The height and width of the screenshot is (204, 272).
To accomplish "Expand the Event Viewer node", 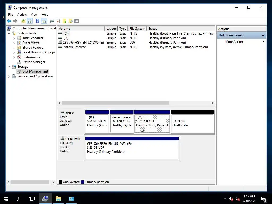I will 14,43.
